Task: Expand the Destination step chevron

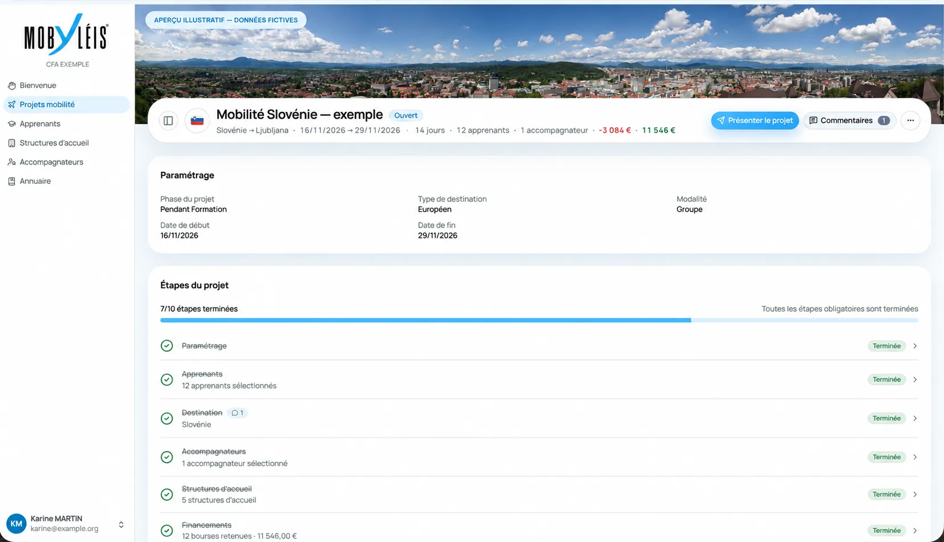Action: tap(915, 419)
